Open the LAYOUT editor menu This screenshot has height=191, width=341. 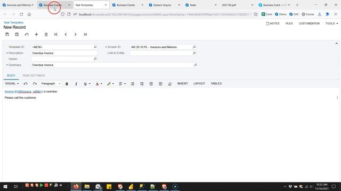(199, 84)
